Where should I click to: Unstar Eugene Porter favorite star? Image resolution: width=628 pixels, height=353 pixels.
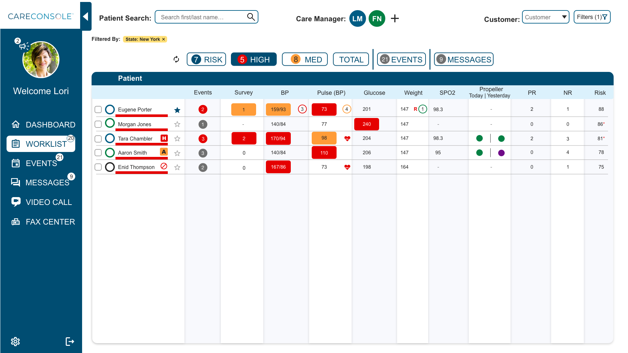pos(177,110)
